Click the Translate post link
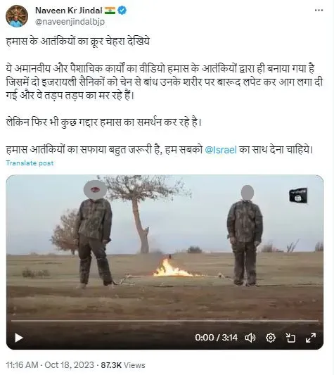The height and width of the screenshot is (375, 334). point(30,163)
